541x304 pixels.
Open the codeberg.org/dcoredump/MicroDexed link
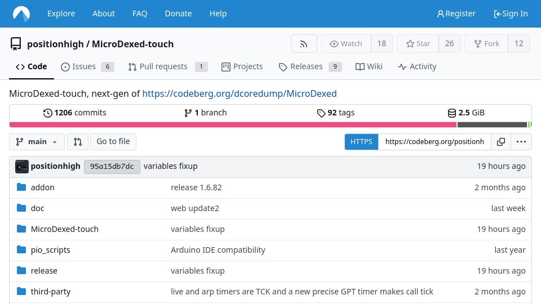tap(240, 94)
